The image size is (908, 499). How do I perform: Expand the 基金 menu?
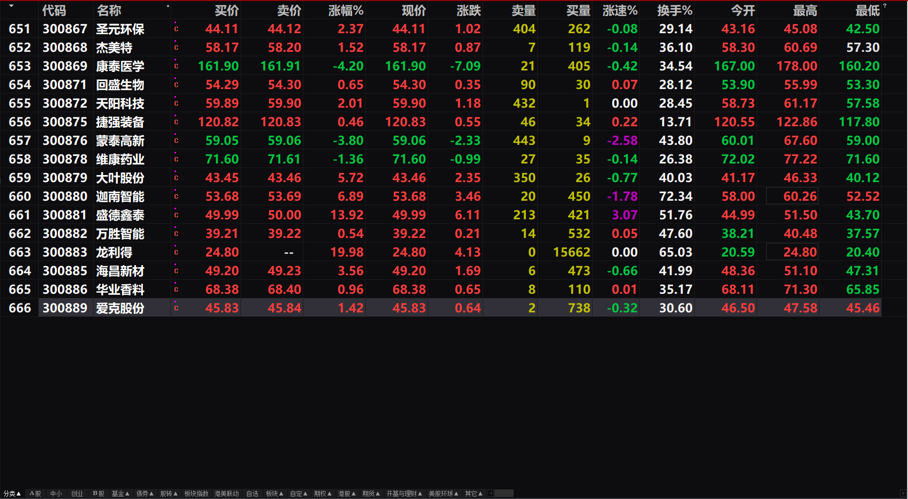(121, 493)
